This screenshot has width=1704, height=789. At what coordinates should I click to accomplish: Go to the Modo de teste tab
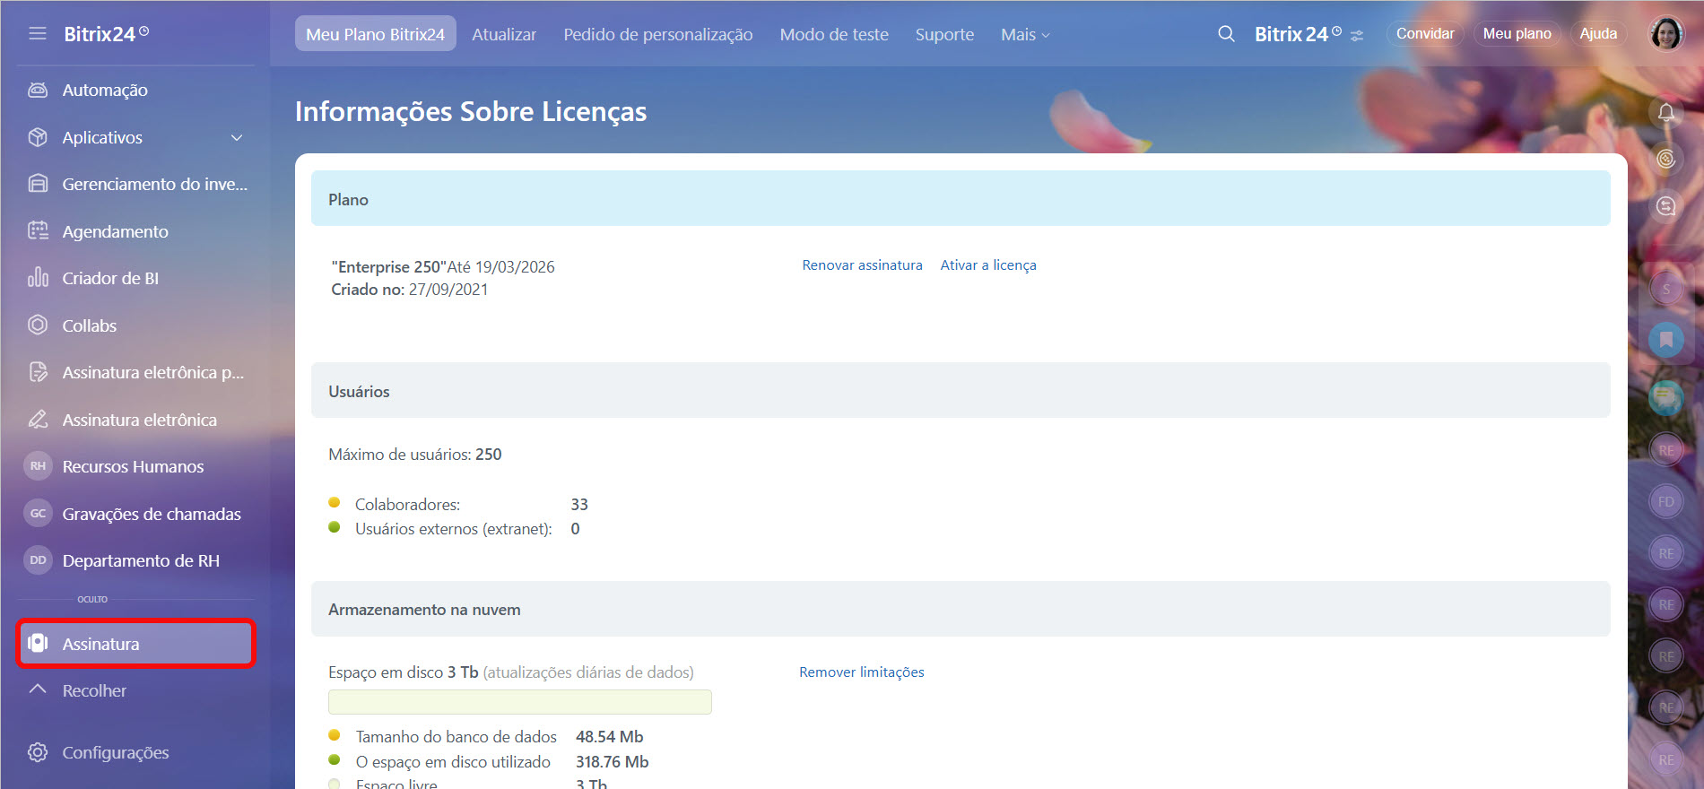[834, 34]
